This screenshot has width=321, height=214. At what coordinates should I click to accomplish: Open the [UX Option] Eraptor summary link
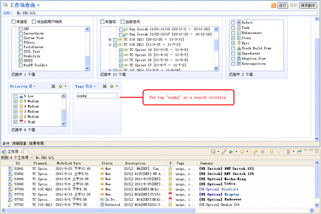tap(219, 194)
